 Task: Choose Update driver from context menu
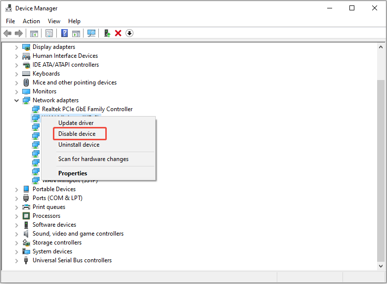98,123
